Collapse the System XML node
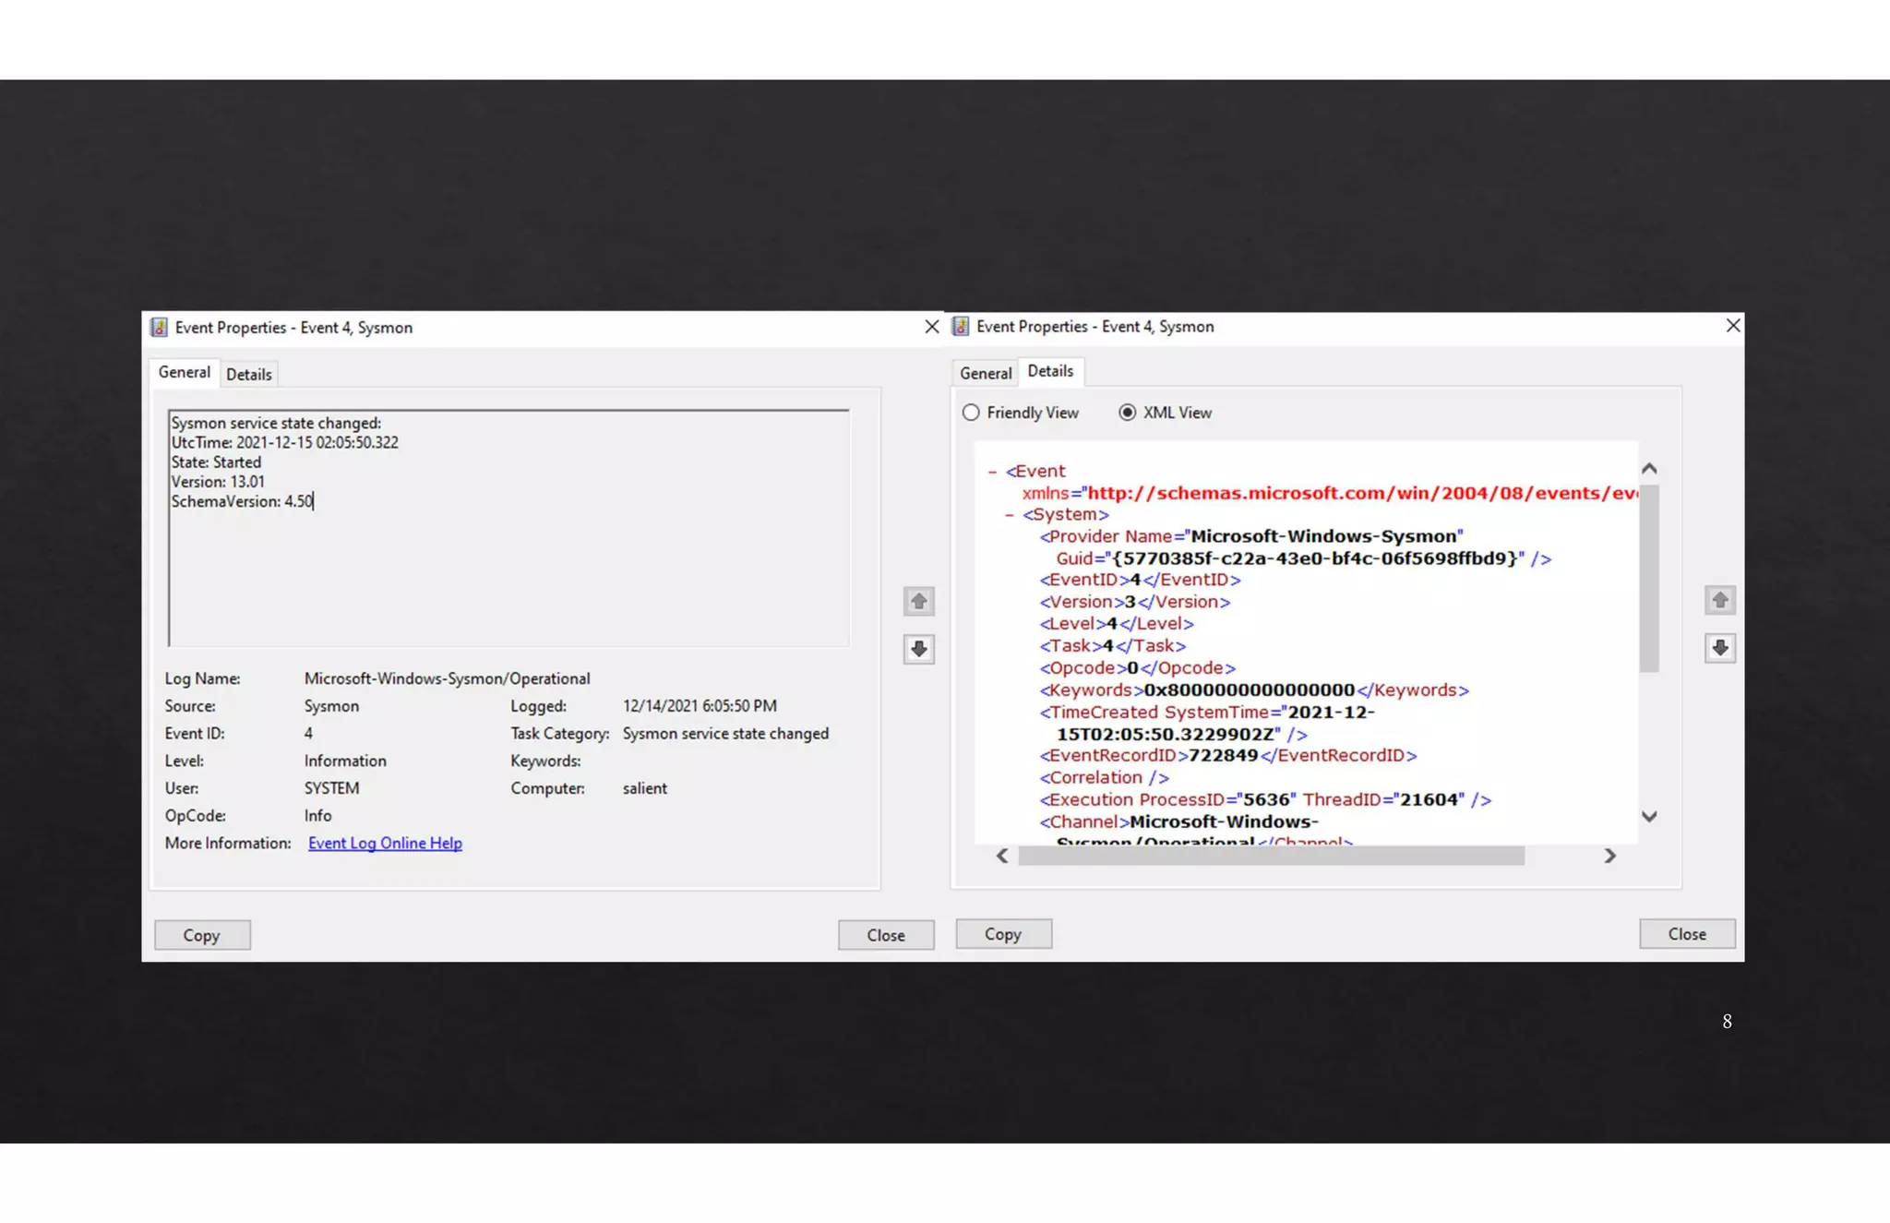Viewport: 1890px width, 1223px height. click(1010, 515)
